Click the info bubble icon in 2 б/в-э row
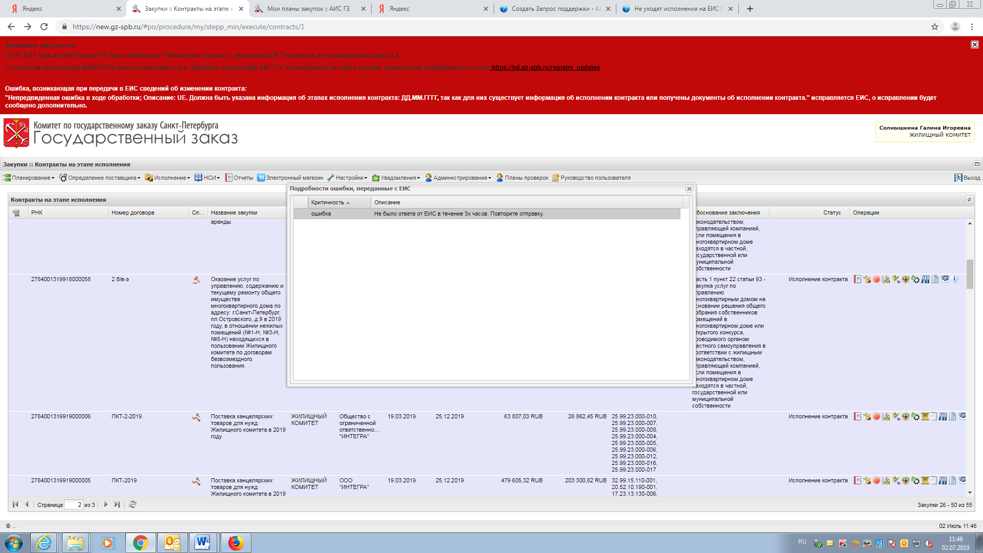 pos(955,279)
